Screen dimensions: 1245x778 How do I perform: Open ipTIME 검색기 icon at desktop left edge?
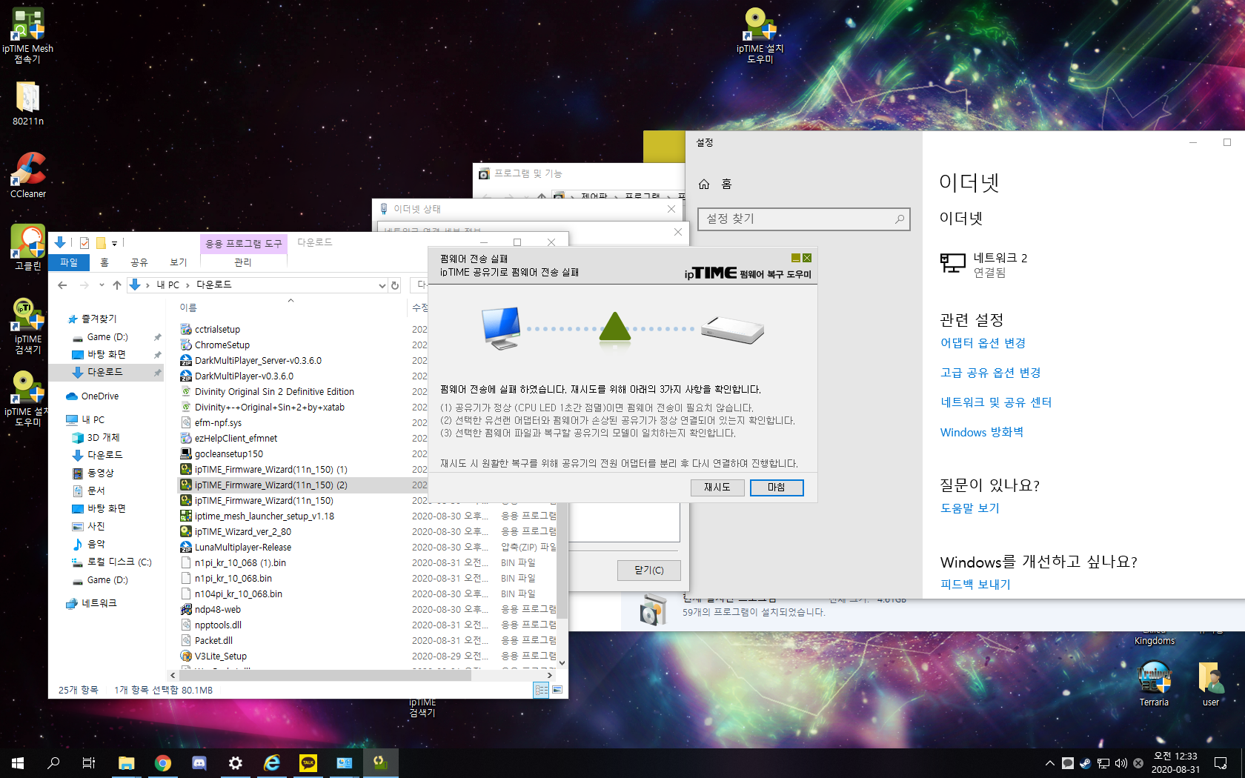coord(27,325)
